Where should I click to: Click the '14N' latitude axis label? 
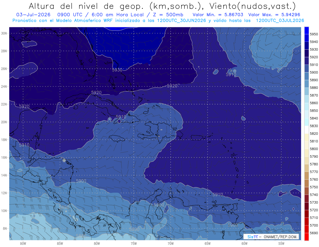click(x=4, y=175)
